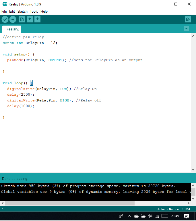
Task: Click editor scrollbar down arrow
Action: click(193, 170)
